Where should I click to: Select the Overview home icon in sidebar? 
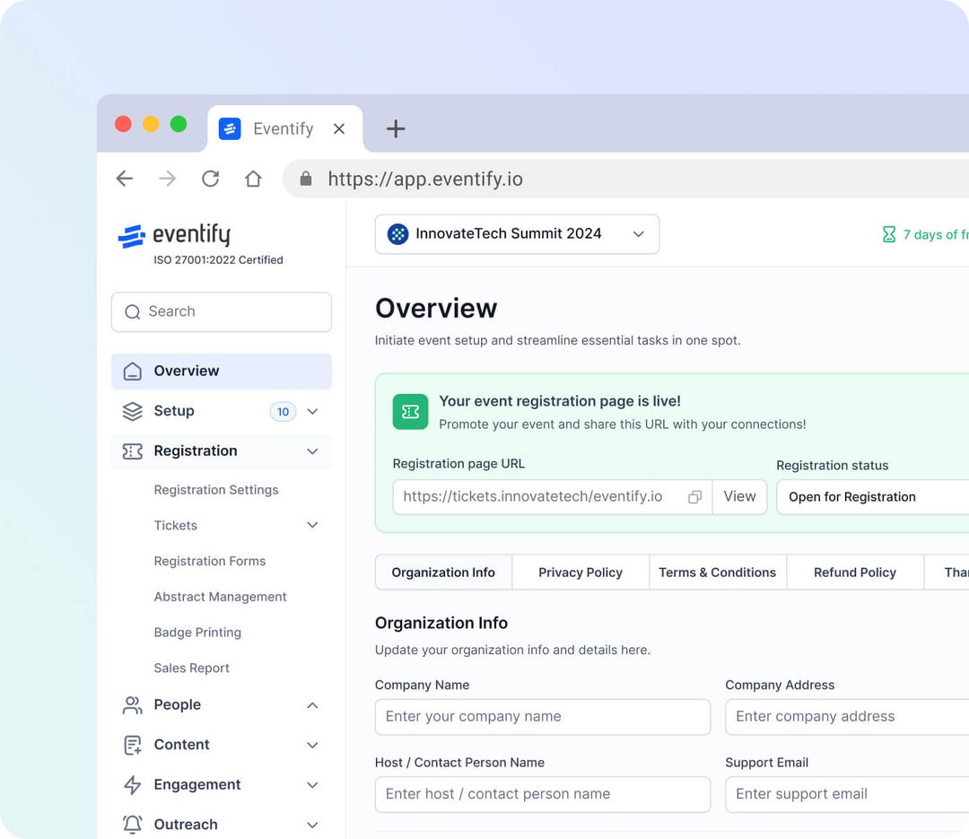pyautogui.click(x=131, y=371)
